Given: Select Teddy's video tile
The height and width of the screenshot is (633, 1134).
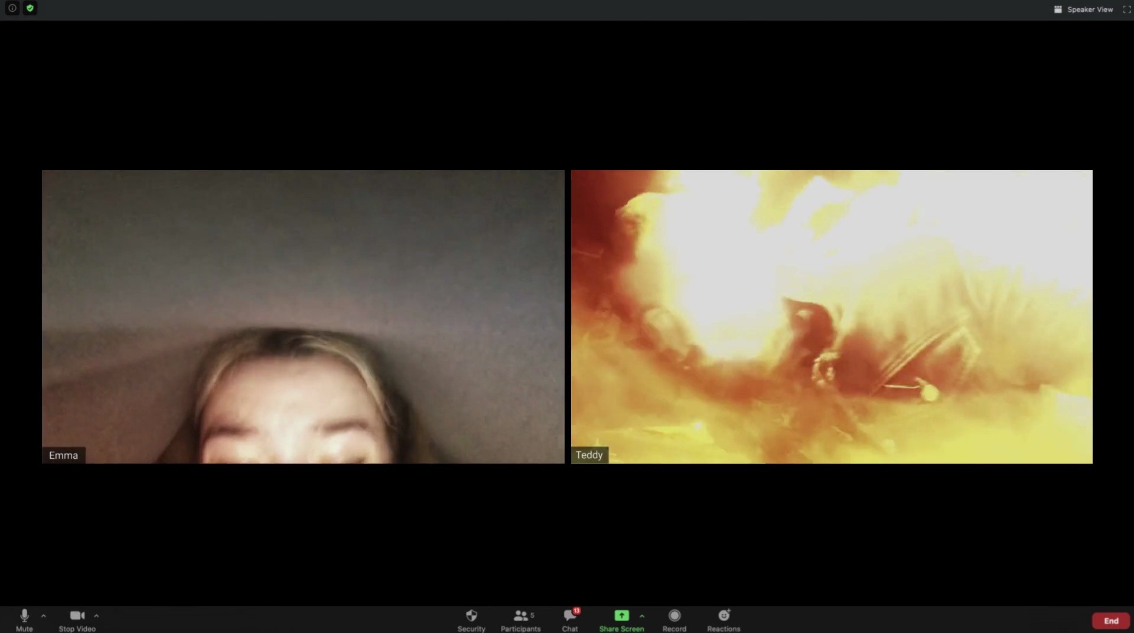Looking at the screenshot, I should [x=832, y=316].
